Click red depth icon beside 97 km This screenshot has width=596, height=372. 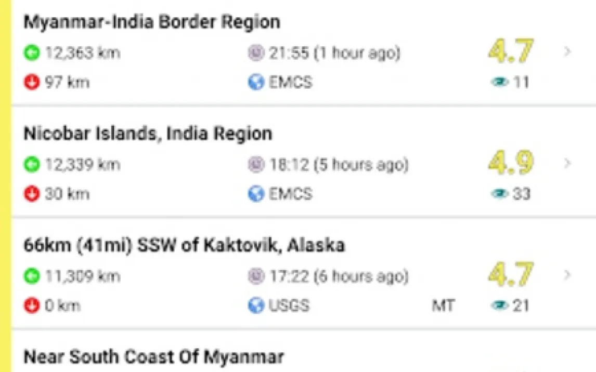32,83
